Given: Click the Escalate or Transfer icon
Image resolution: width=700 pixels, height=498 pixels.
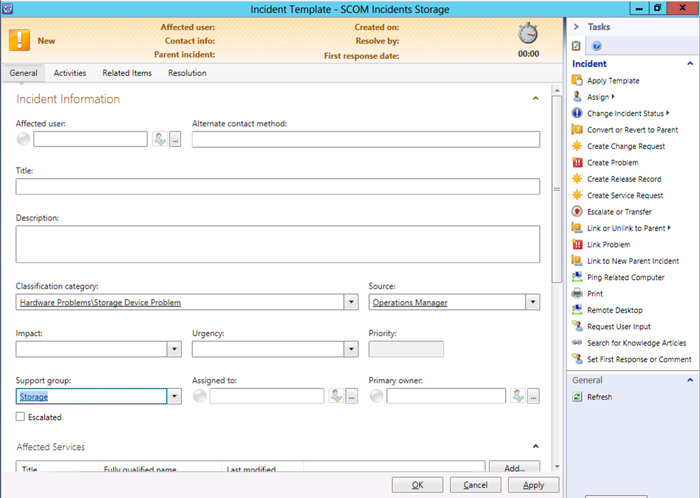Looking at the screenshot, I should tap(577, 212).
